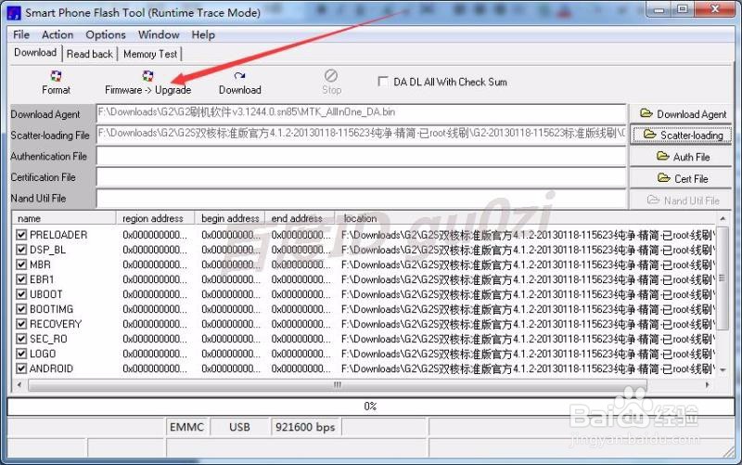Open the Options menu
Image resolution: width=742 pixels, height=465 pixels.
(x=106, y=34)
